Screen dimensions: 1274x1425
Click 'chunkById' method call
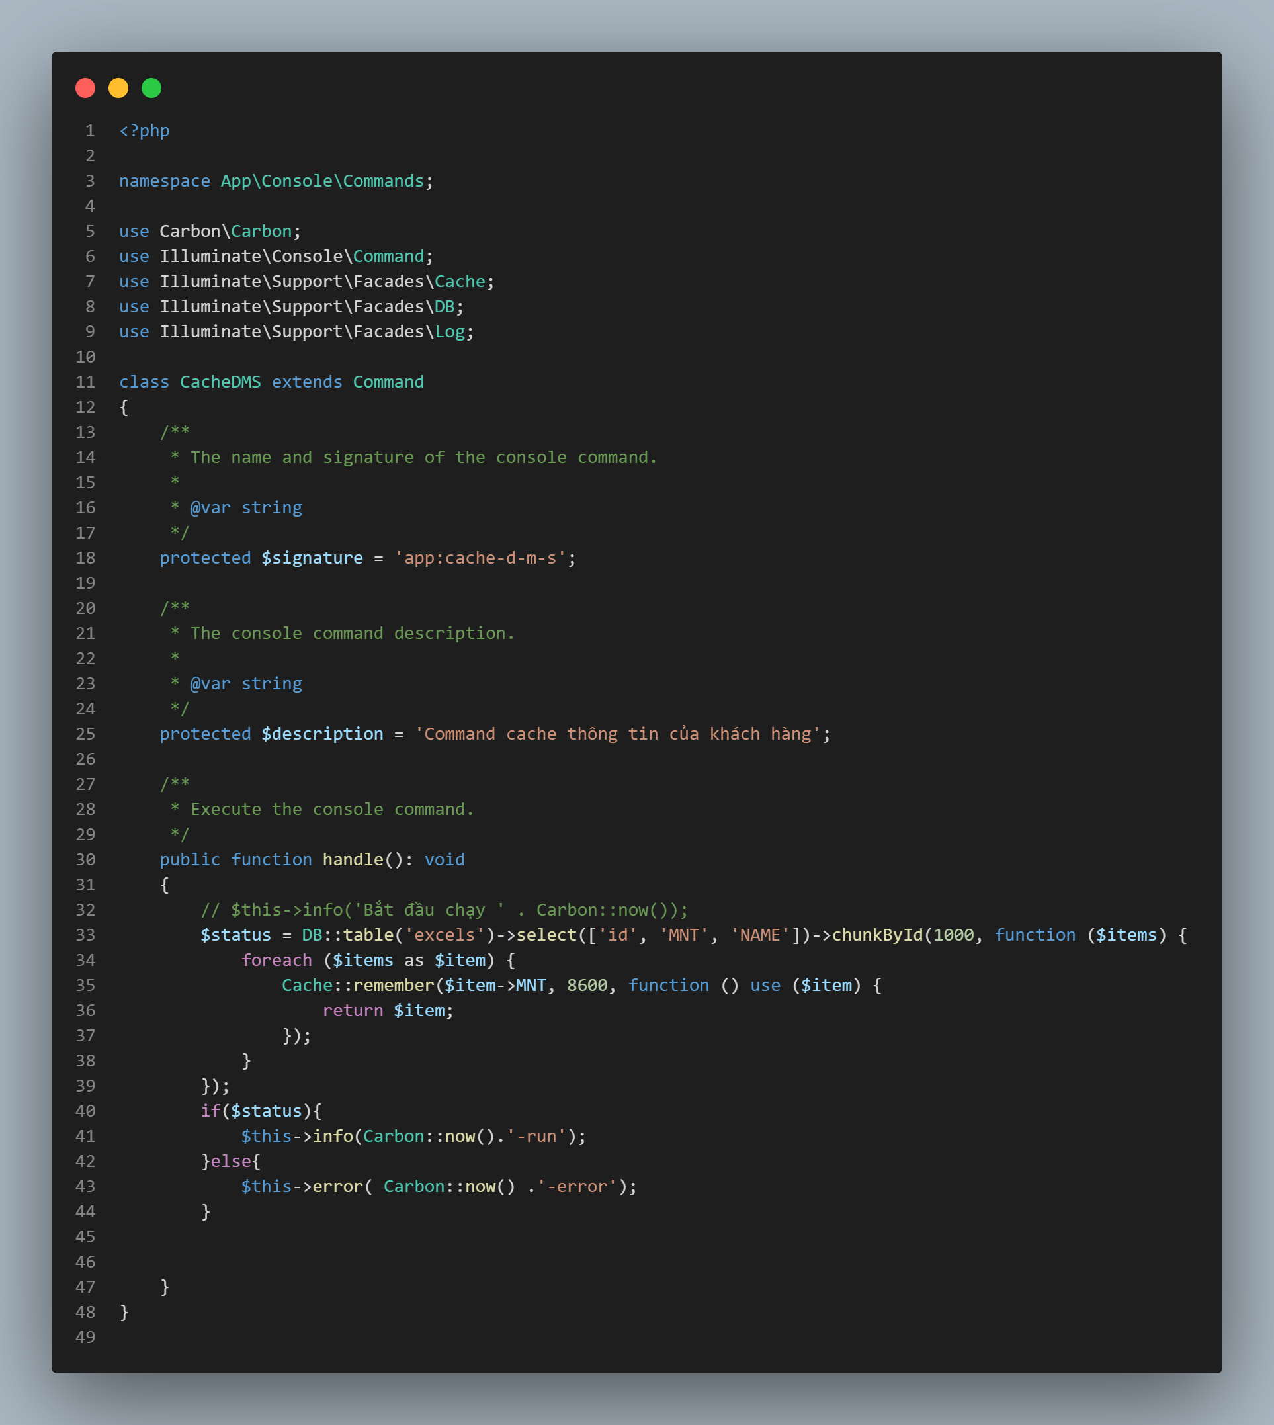pyautogui.click(x=877, y=935)
